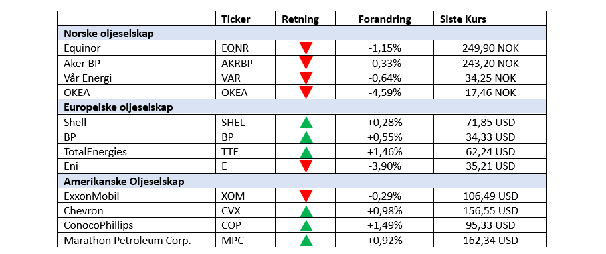Click the red down arrow for Equinor
Image resolution: width=606 pixels, height=254 pixels.
pos(306,48)
